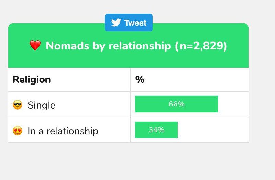Click the 66% percentage text
This screenshot has width=275, height=180.
(x=176, y=104)
